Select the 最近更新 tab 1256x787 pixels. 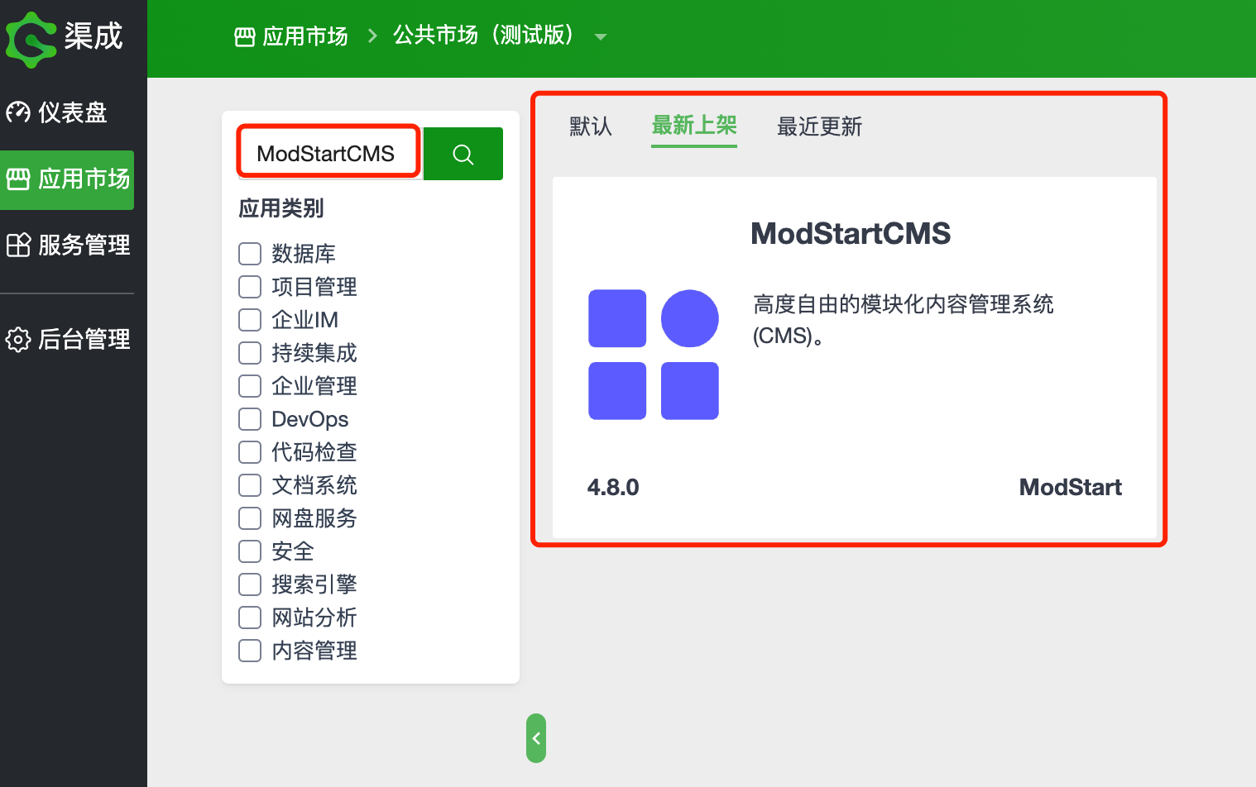(819, 126)
